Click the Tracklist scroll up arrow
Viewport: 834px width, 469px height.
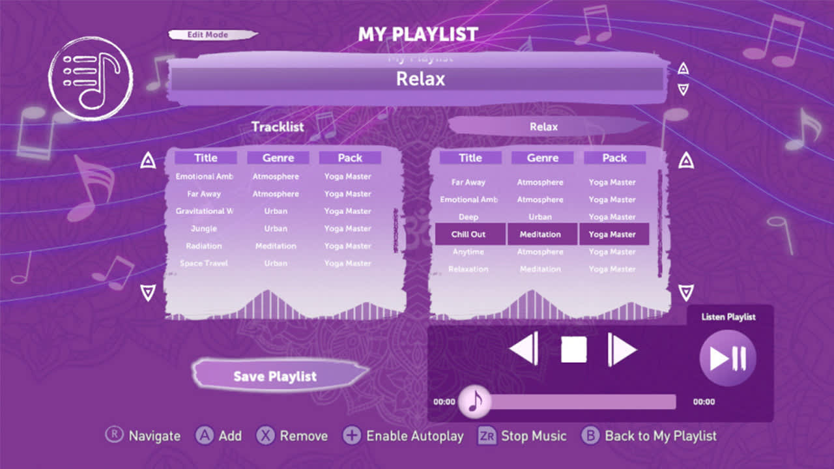(x=148, y=160)
